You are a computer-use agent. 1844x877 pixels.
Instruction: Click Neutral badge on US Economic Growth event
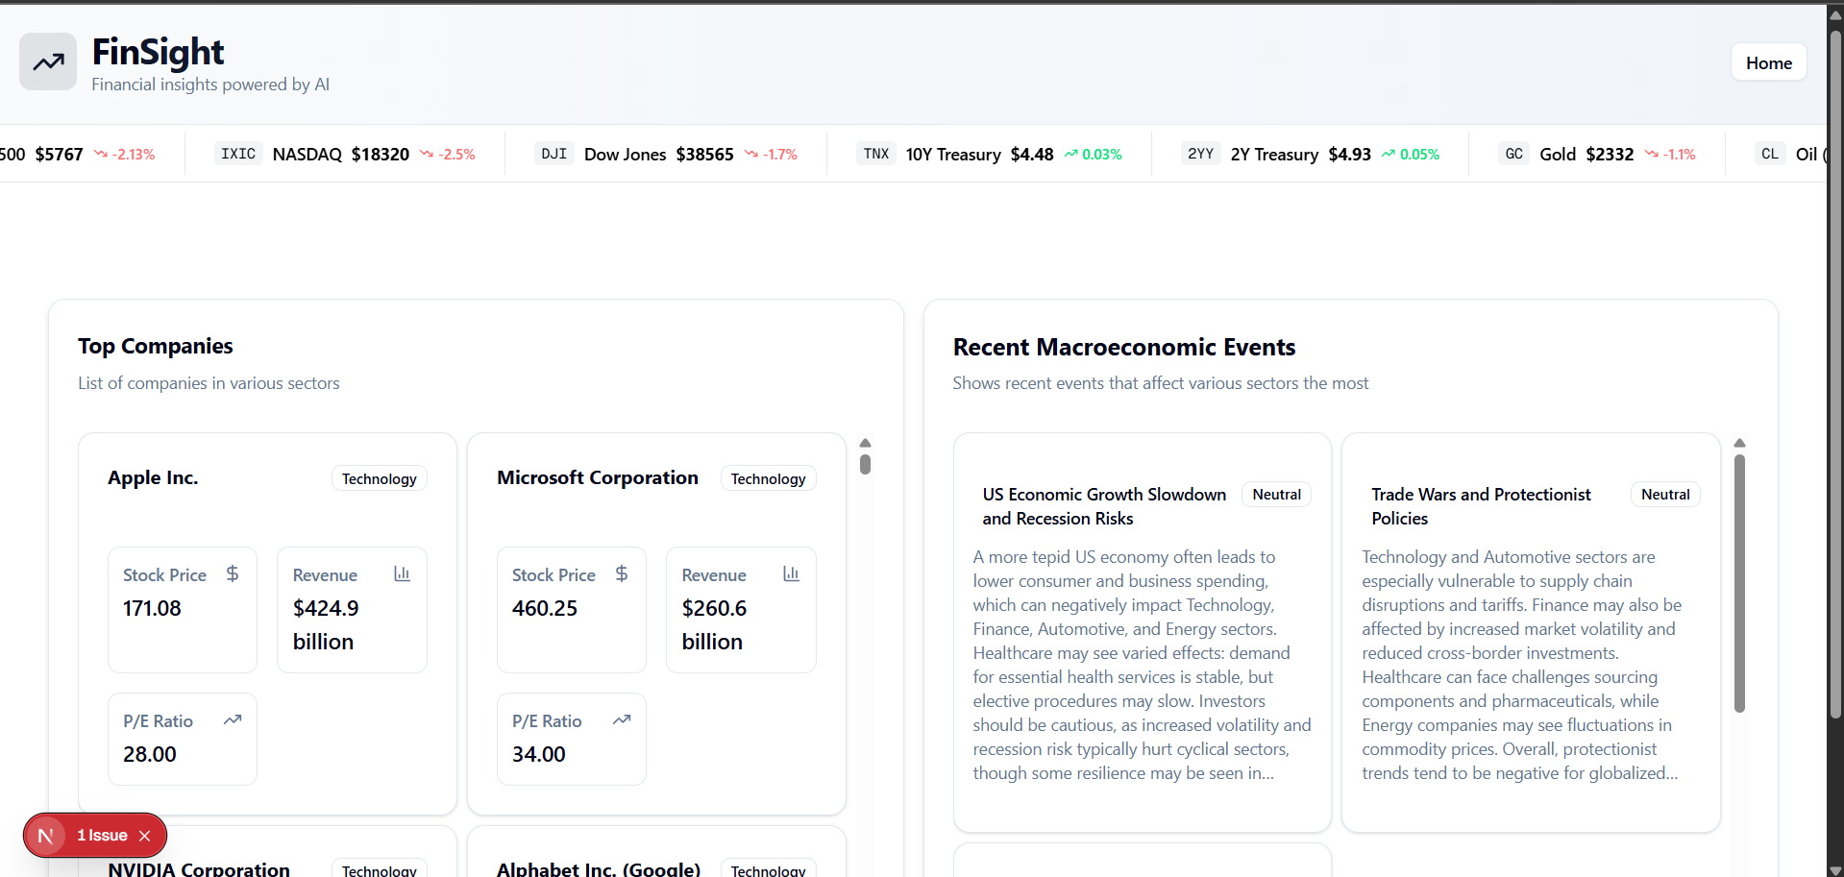(1277, 495)
